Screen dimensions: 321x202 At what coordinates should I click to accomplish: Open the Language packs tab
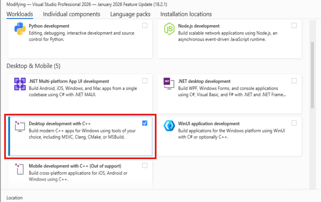130,14
